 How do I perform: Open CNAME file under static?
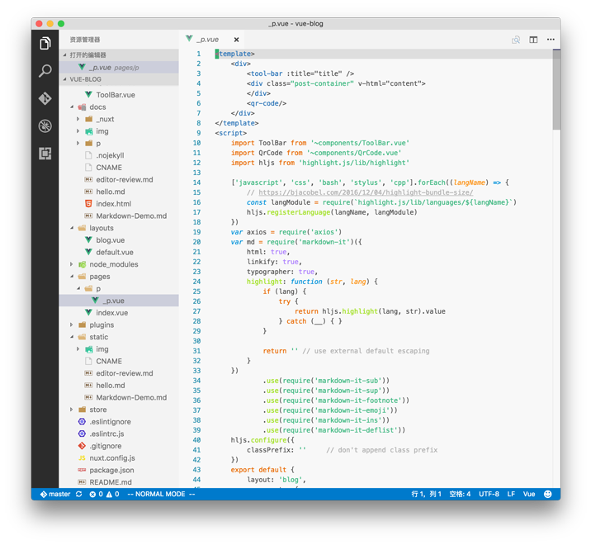(x=109, y=362)
